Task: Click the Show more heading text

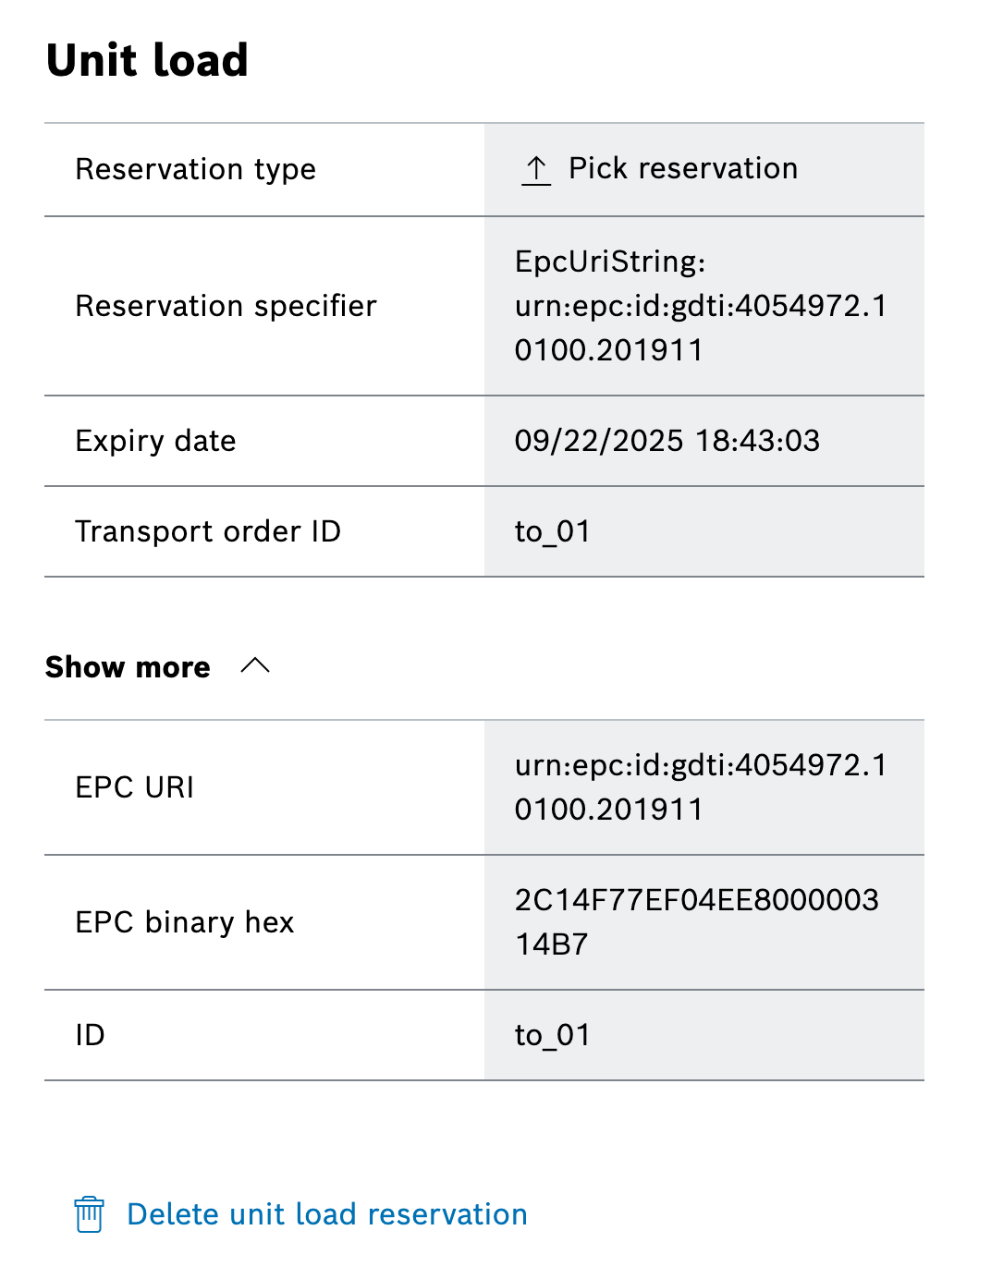Action: click(128, 667)
